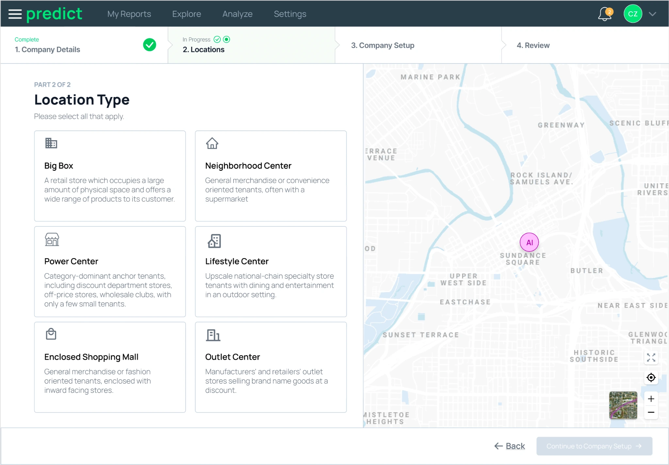This screenshot has height=465, width=669.
Task: Click the green complete checkmark icon
Action: (x=150, y=45)
